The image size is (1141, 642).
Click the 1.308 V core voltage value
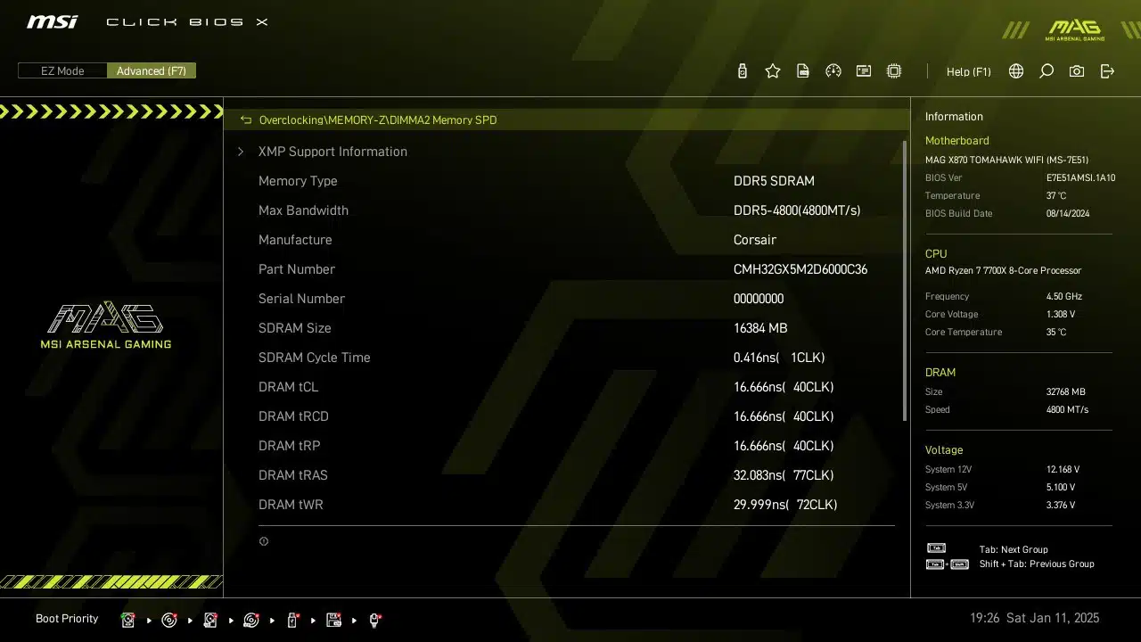click(x=1061, y=315)
